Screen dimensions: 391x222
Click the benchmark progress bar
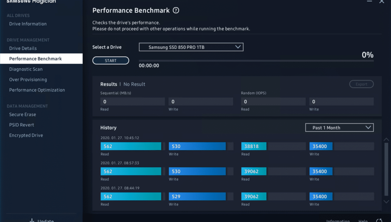(x=256, y=61)
